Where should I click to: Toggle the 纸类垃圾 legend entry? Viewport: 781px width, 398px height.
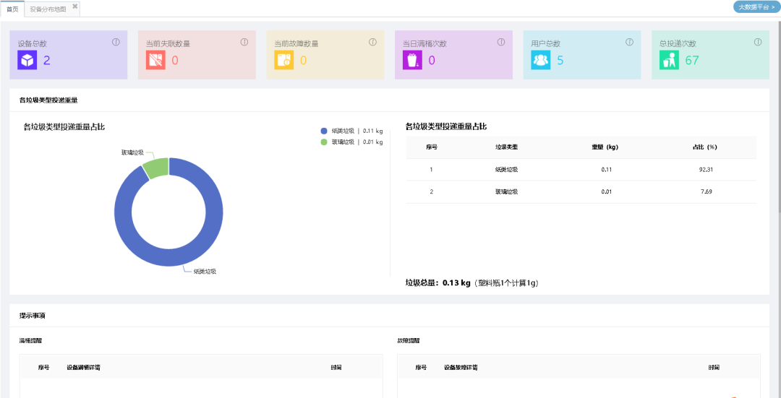click(351, 131)
